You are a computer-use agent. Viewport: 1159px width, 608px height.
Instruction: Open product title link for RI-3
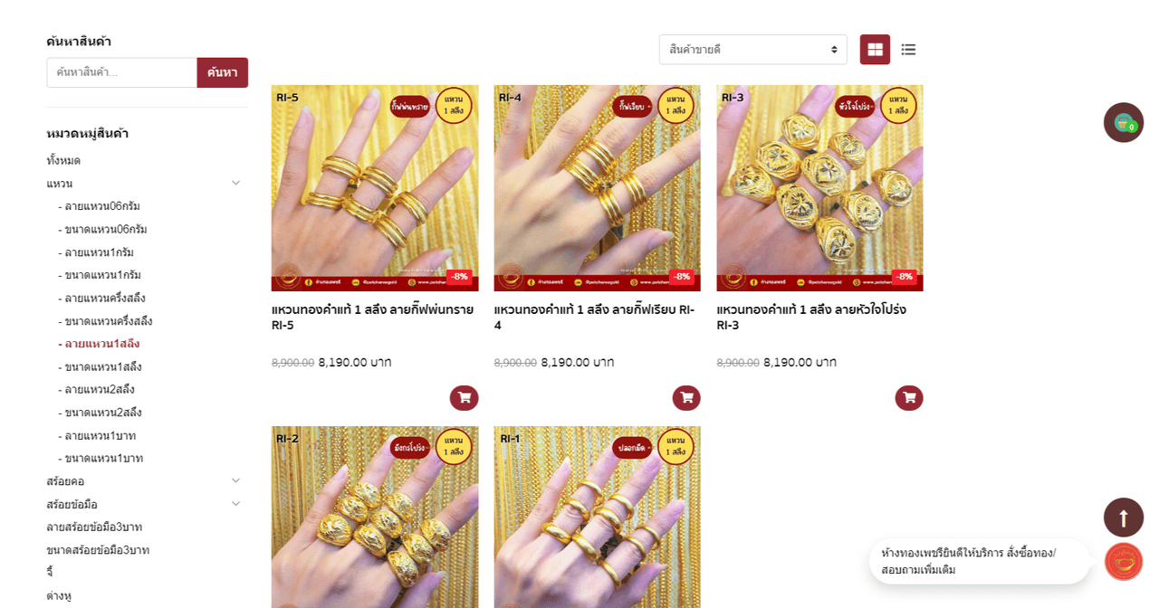[811, 318]
